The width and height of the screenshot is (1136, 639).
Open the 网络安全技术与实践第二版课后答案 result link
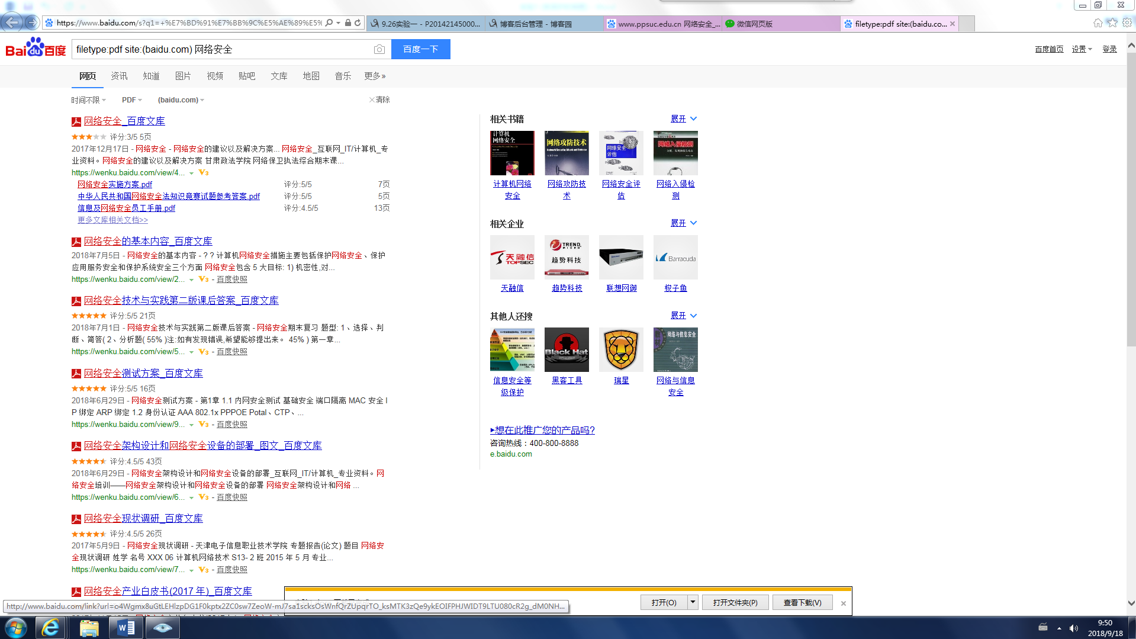tap(181, 300)
